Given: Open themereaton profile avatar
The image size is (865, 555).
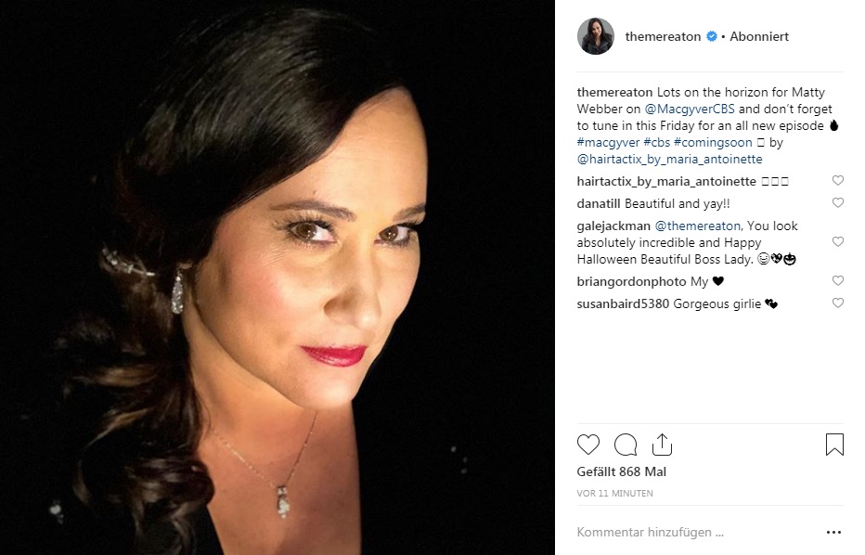Looking at the screenshot, I should [x=596, y=36].
